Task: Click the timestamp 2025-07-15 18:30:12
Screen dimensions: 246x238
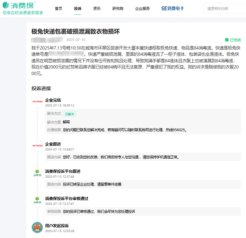Action: pos(60,105)
